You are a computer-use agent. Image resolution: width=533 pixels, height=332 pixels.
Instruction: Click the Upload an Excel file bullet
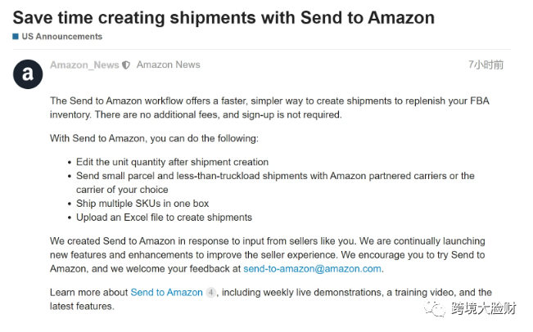point(165,218)
